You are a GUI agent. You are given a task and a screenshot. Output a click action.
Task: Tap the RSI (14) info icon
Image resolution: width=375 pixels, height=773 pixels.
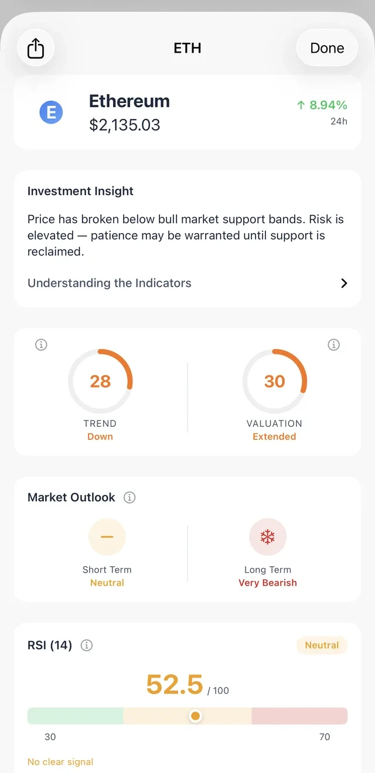point(86,645)
